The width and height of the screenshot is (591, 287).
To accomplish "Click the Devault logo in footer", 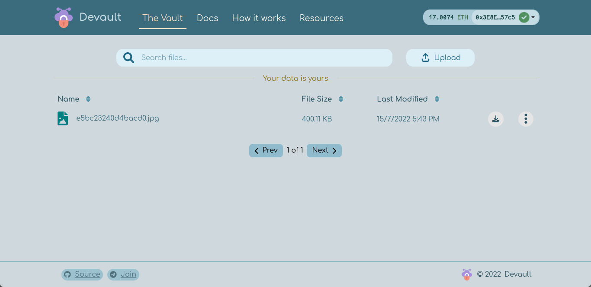I will click(466, 274).
